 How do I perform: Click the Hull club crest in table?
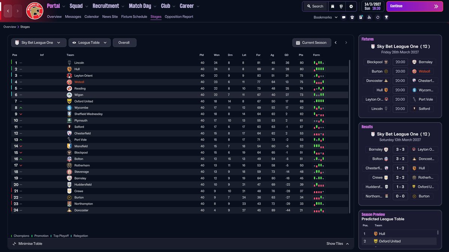(69, 69)
